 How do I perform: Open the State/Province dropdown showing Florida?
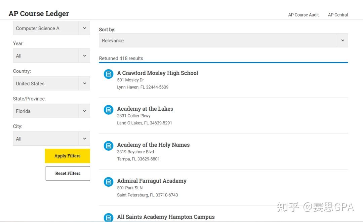pyautogui.click(x=51, y=111)
